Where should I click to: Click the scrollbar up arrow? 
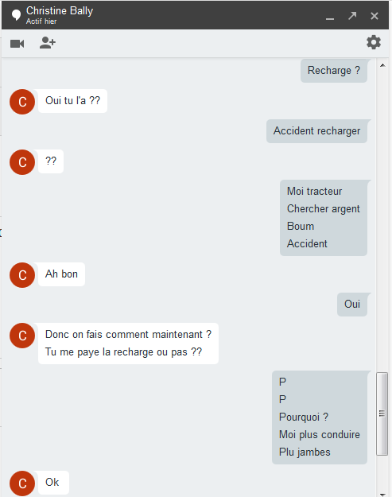point(382,65)
